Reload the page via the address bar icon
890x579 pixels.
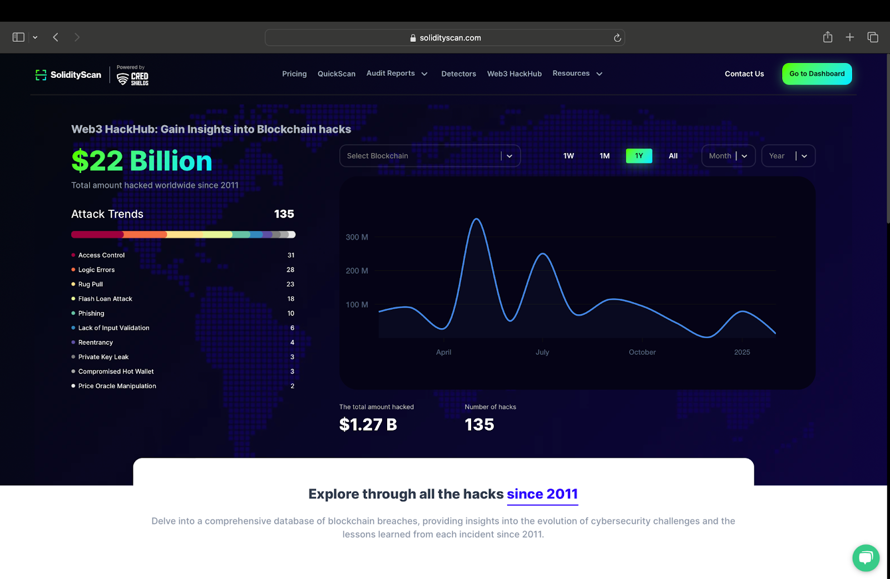tap(617, 37)
